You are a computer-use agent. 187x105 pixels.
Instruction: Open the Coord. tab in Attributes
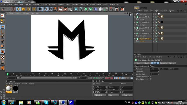146,63
